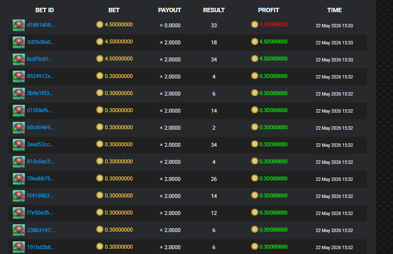
Task: Click the bet coin icon in 3d59d8a0 row
Action: click(100, 41)
